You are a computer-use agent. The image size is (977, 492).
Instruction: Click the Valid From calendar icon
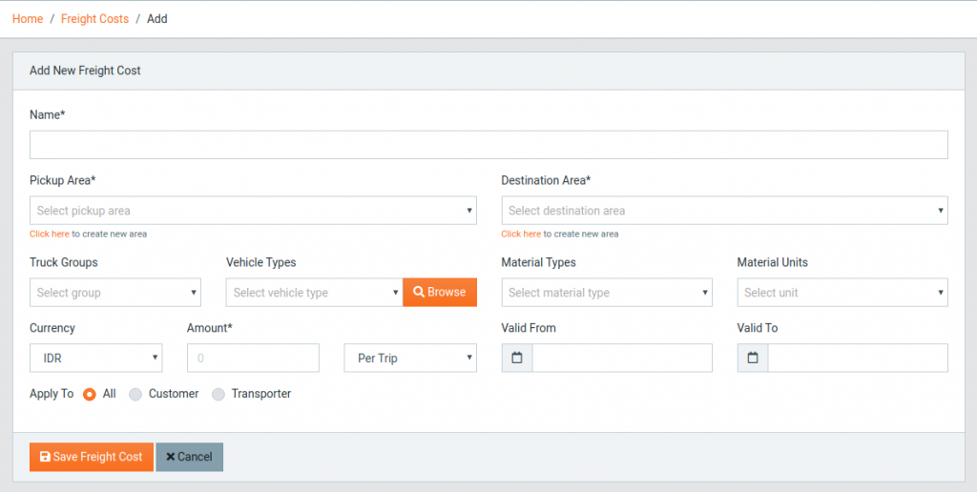coord(516,359)
